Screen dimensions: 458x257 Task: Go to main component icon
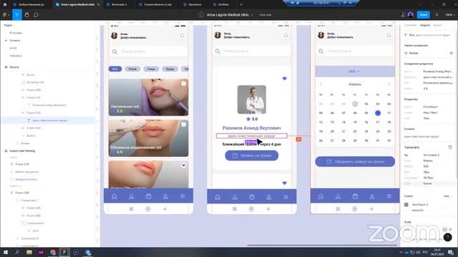click(452, 53)
